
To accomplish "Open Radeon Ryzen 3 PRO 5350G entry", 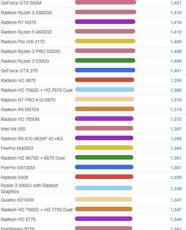I will [30, 51].
